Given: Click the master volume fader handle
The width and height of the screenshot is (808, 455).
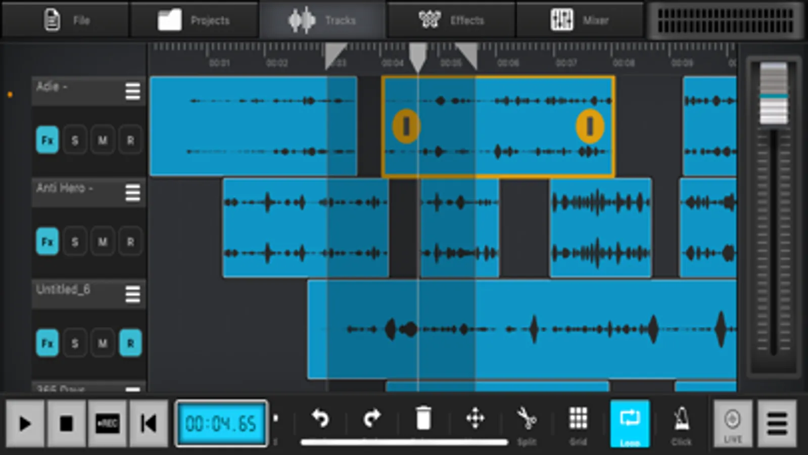Looking at the screenshot, I should [x=774, y=94].
